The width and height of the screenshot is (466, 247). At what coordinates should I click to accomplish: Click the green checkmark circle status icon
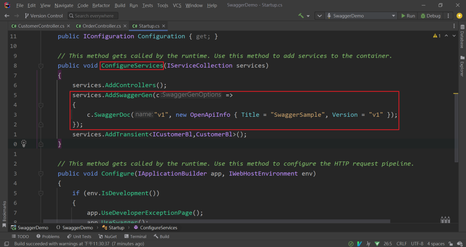351,244
